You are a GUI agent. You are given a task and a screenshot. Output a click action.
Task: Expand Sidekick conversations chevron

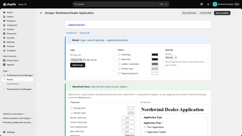(x=25, y=114)
